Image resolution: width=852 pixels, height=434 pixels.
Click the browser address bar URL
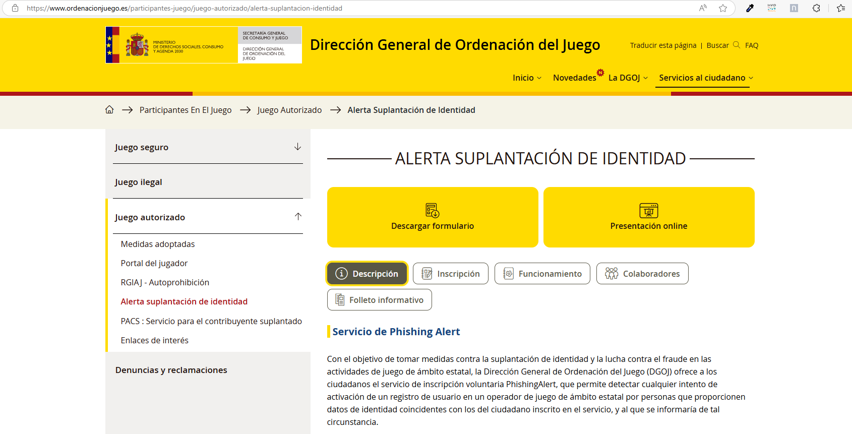coord(184,8)
